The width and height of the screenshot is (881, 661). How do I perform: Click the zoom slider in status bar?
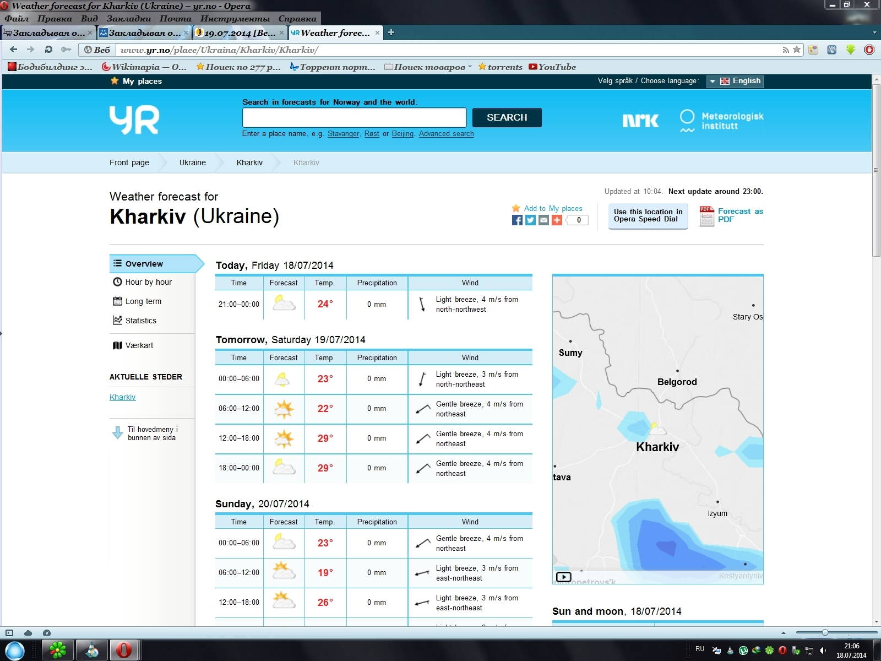[x=824, y=632]
